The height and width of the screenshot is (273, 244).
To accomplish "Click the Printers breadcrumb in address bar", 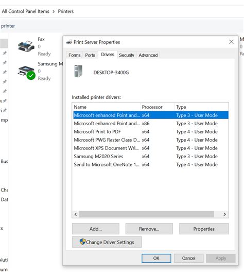I will click(66, 11).
